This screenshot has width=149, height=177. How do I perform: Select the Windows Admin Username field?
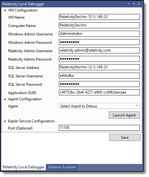coord(99,34)
